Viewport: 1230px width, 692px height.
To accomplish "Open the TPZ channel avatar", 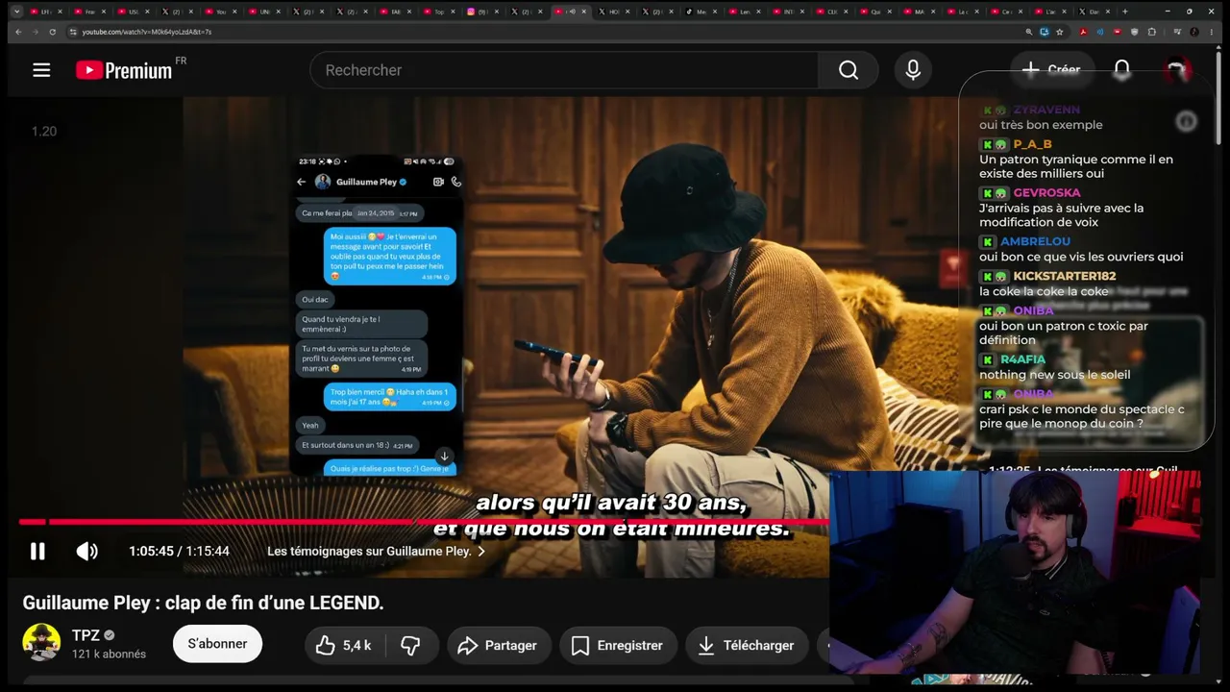I will 41,643.
